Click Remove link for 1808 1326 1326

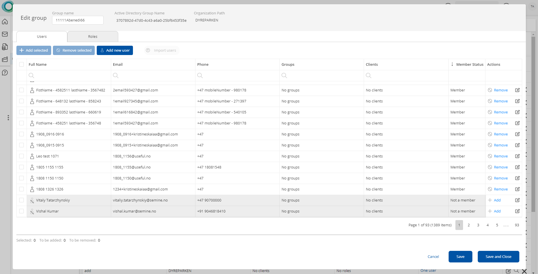(500, 189)
